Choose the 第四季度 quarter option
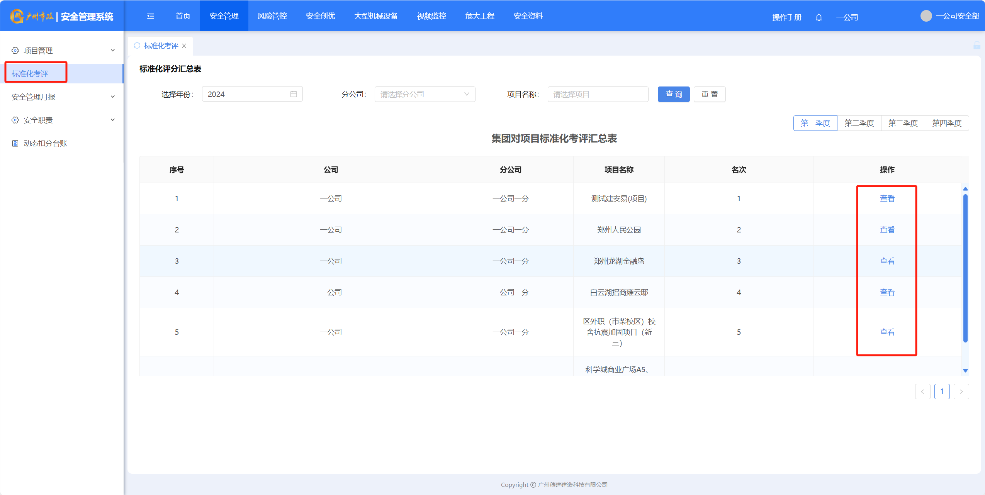 pyautogui.click(x=946, y=123)
